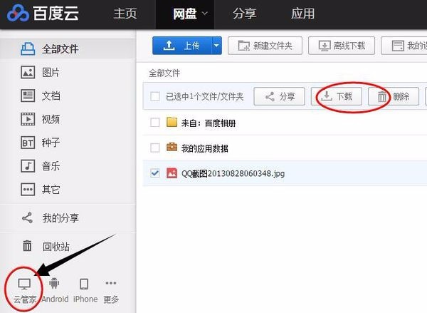Uncheck the QQ截图20130828060348.jpg file checkbox

click(155, 173)
